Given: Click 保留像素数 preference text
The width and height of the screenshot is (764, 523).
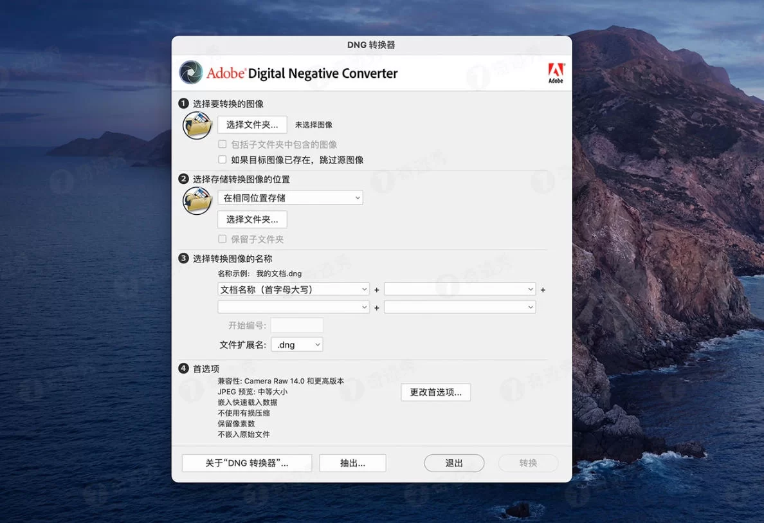Looking at the screenshot, I should 236,424.
